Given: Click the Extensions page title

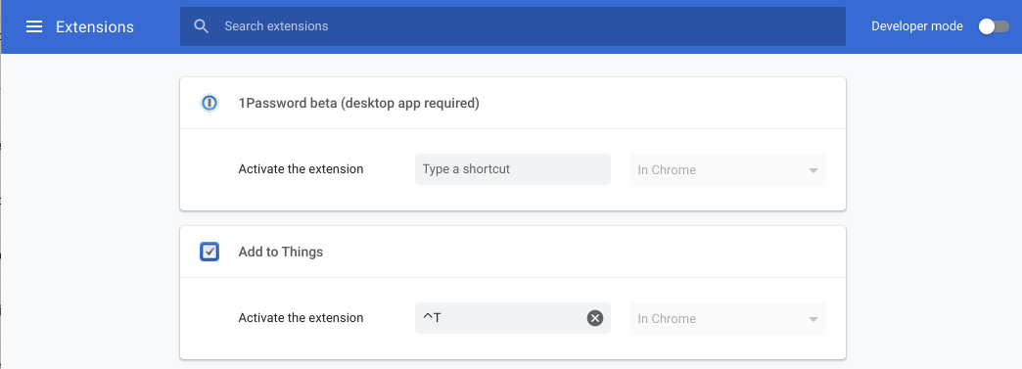Looking at the screenshot, I should click(x=95, y=26).
